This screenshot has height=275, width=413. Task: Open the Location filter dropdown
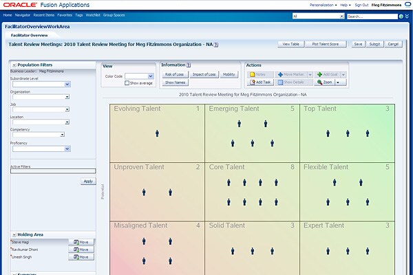click(67, 122)
